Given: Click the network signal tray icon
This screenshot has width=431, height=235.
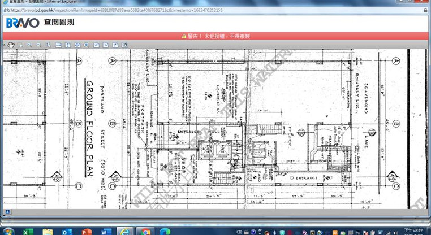Looking at the screenshot, I should 388,233.
